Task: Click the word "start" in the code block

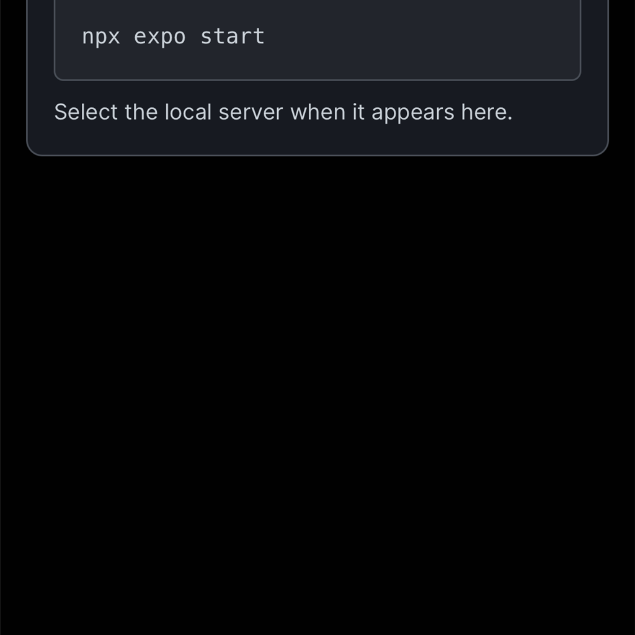Action: 233,37
